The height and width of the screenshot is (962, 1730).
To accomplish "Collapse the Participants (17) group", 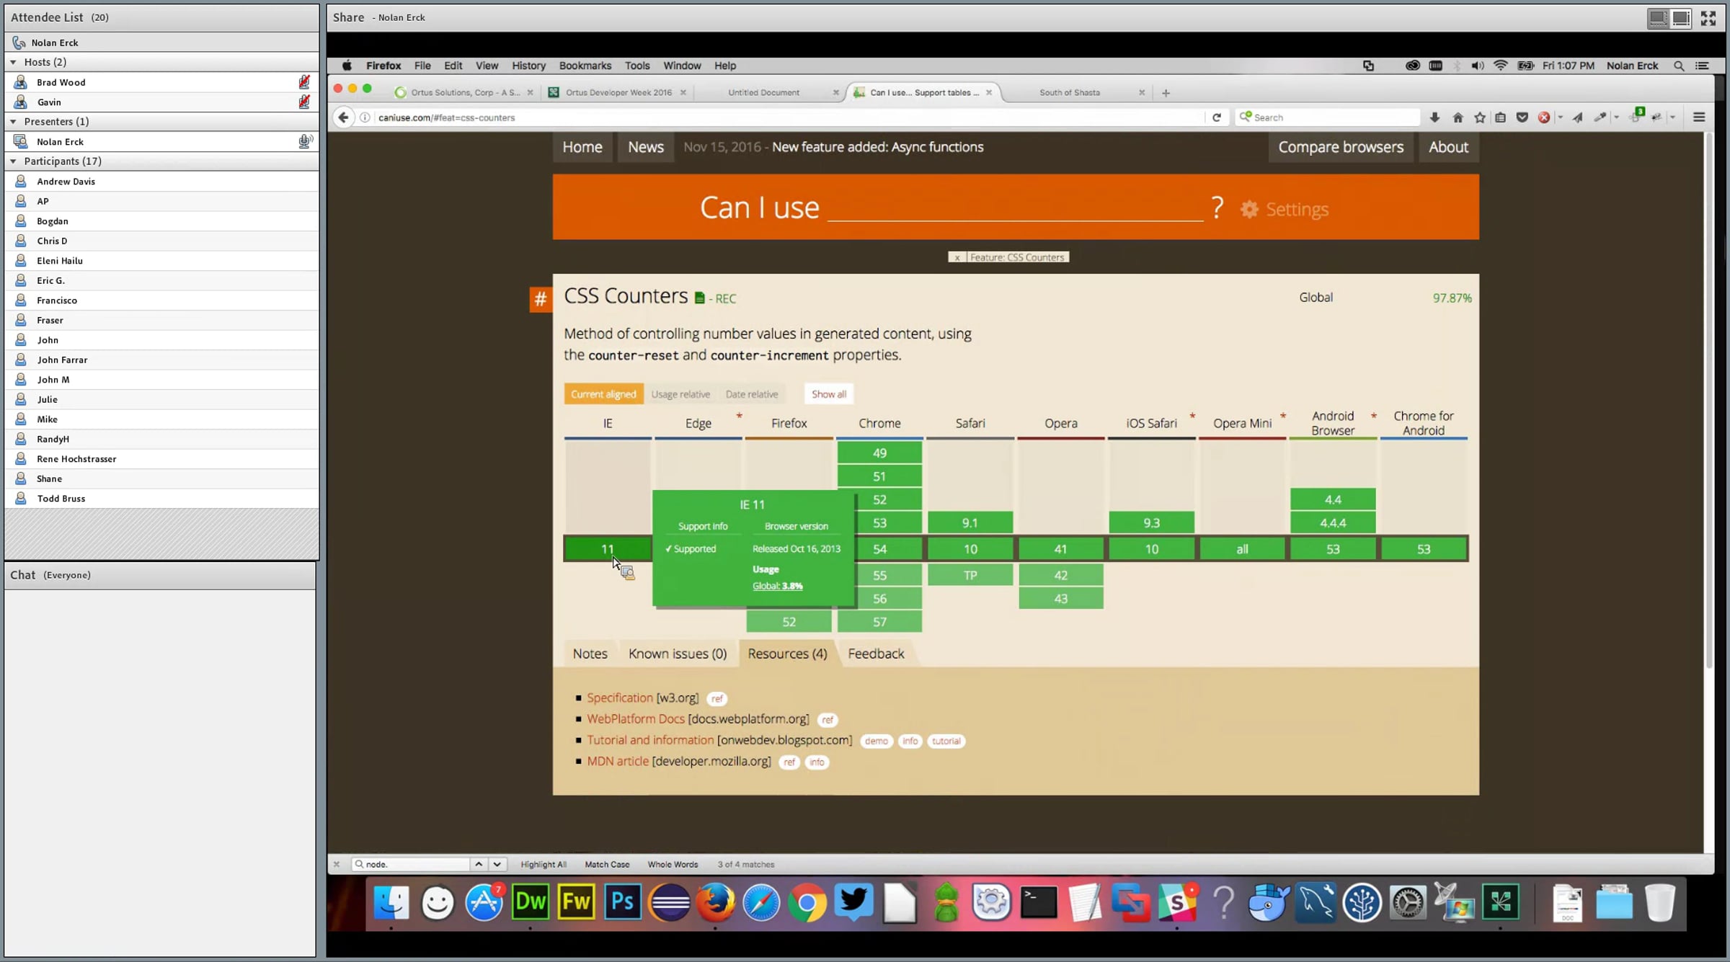I will (13, 161).
